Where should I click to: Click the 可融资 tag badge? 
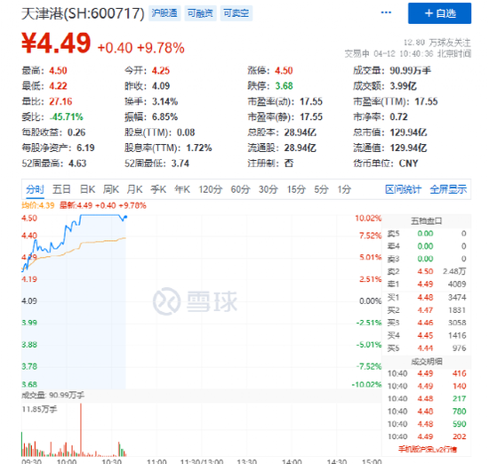click(x=200, y=13)
